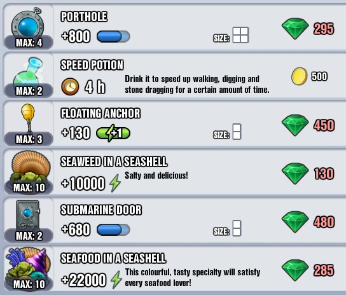Click the Floating Anchor size grid

(237, 132)
